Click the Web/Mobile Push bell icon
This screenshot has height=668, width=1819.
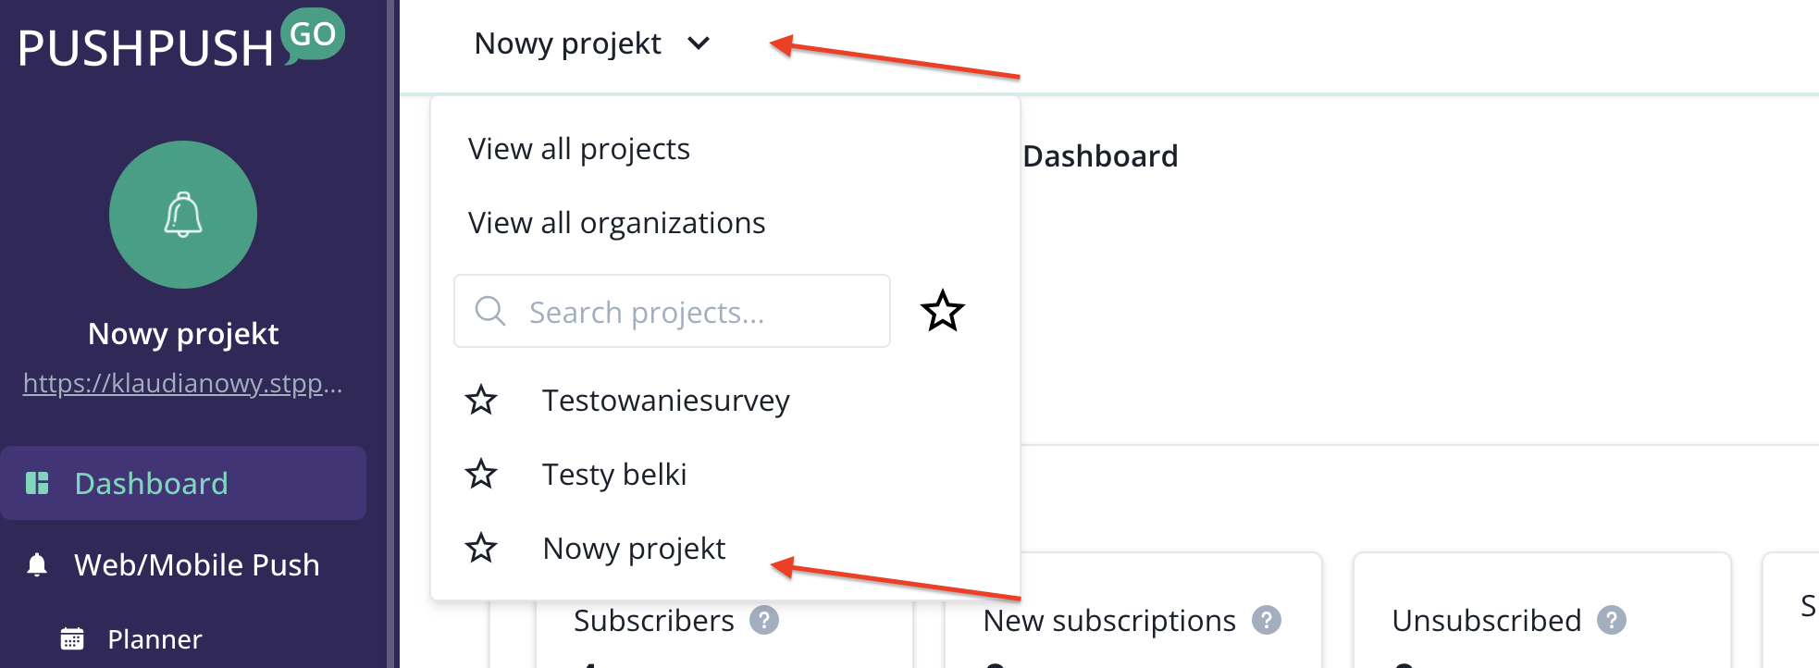coord(37,565)
